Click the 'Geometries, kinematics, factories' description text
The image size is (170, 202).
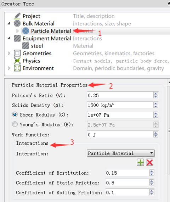114,53
